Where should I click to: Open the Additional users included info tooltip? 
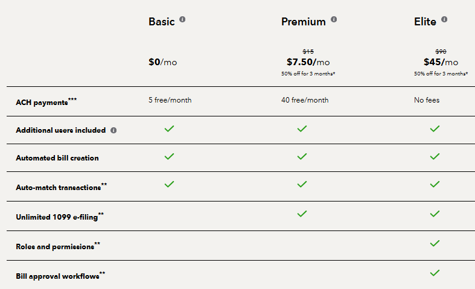point(113,130)
